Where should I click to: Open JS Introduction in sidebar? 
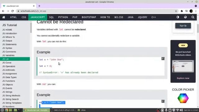pyautogui.click(x=10, y=33)
